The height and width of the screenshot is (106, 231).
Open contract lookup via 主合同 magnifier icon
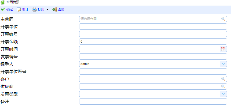[223, 19]
